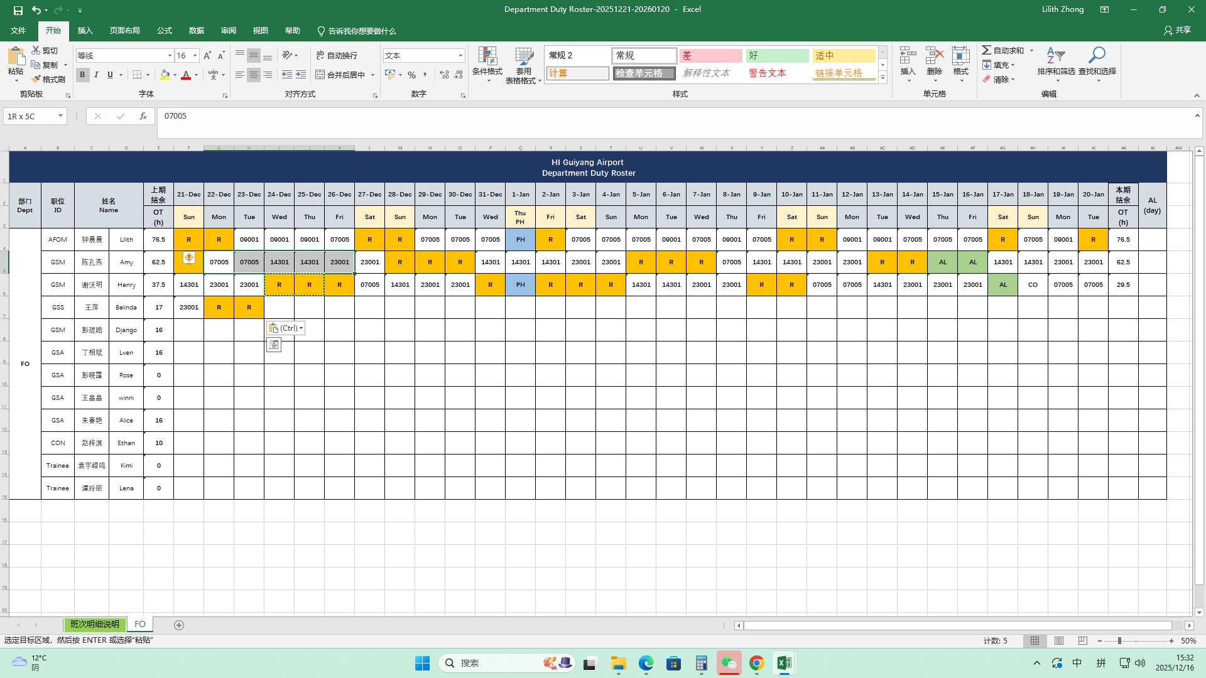Open the 公式 ribbon tab

tap(165, 31)
